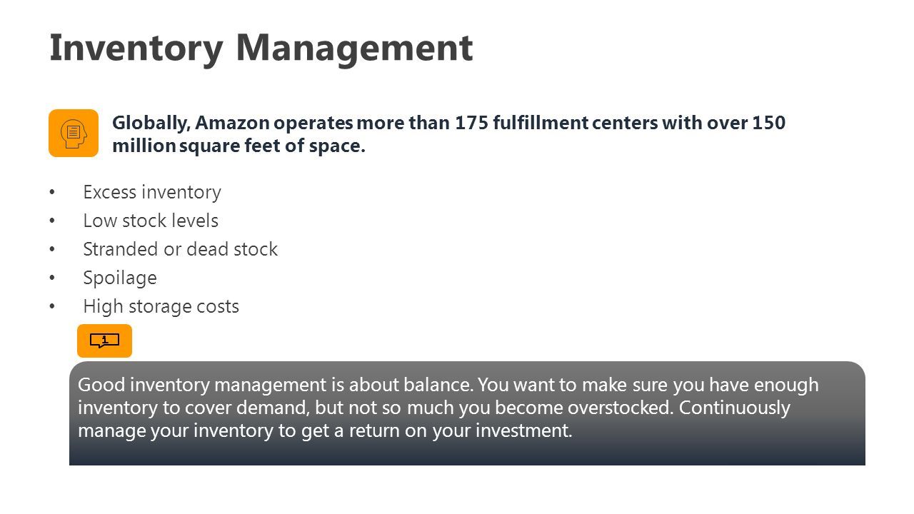Viewport: 914px width, 514px height.
Task: Click callout line starting "inventory to cover demand"
Action: pos(434,408)
